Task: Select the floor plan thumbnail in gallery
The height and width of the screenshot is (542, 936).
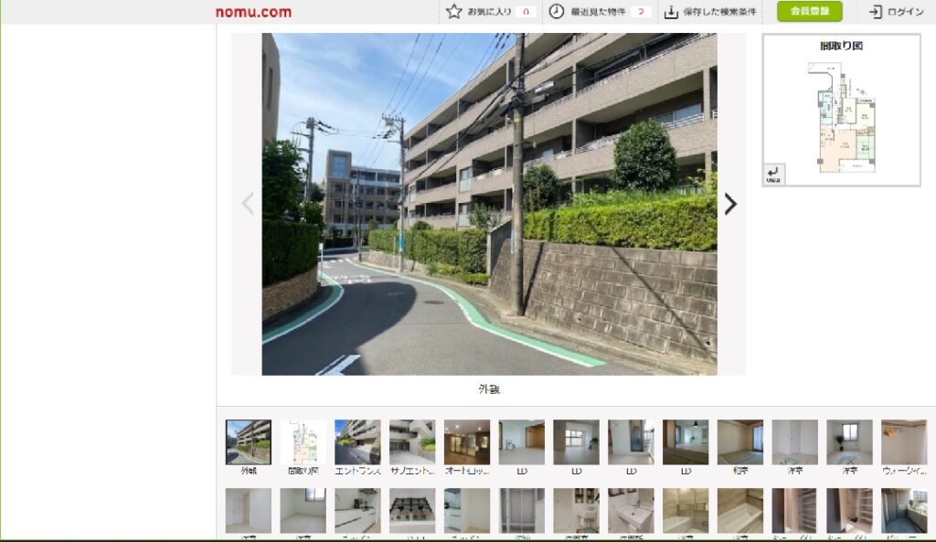Action: pos(303,442)
